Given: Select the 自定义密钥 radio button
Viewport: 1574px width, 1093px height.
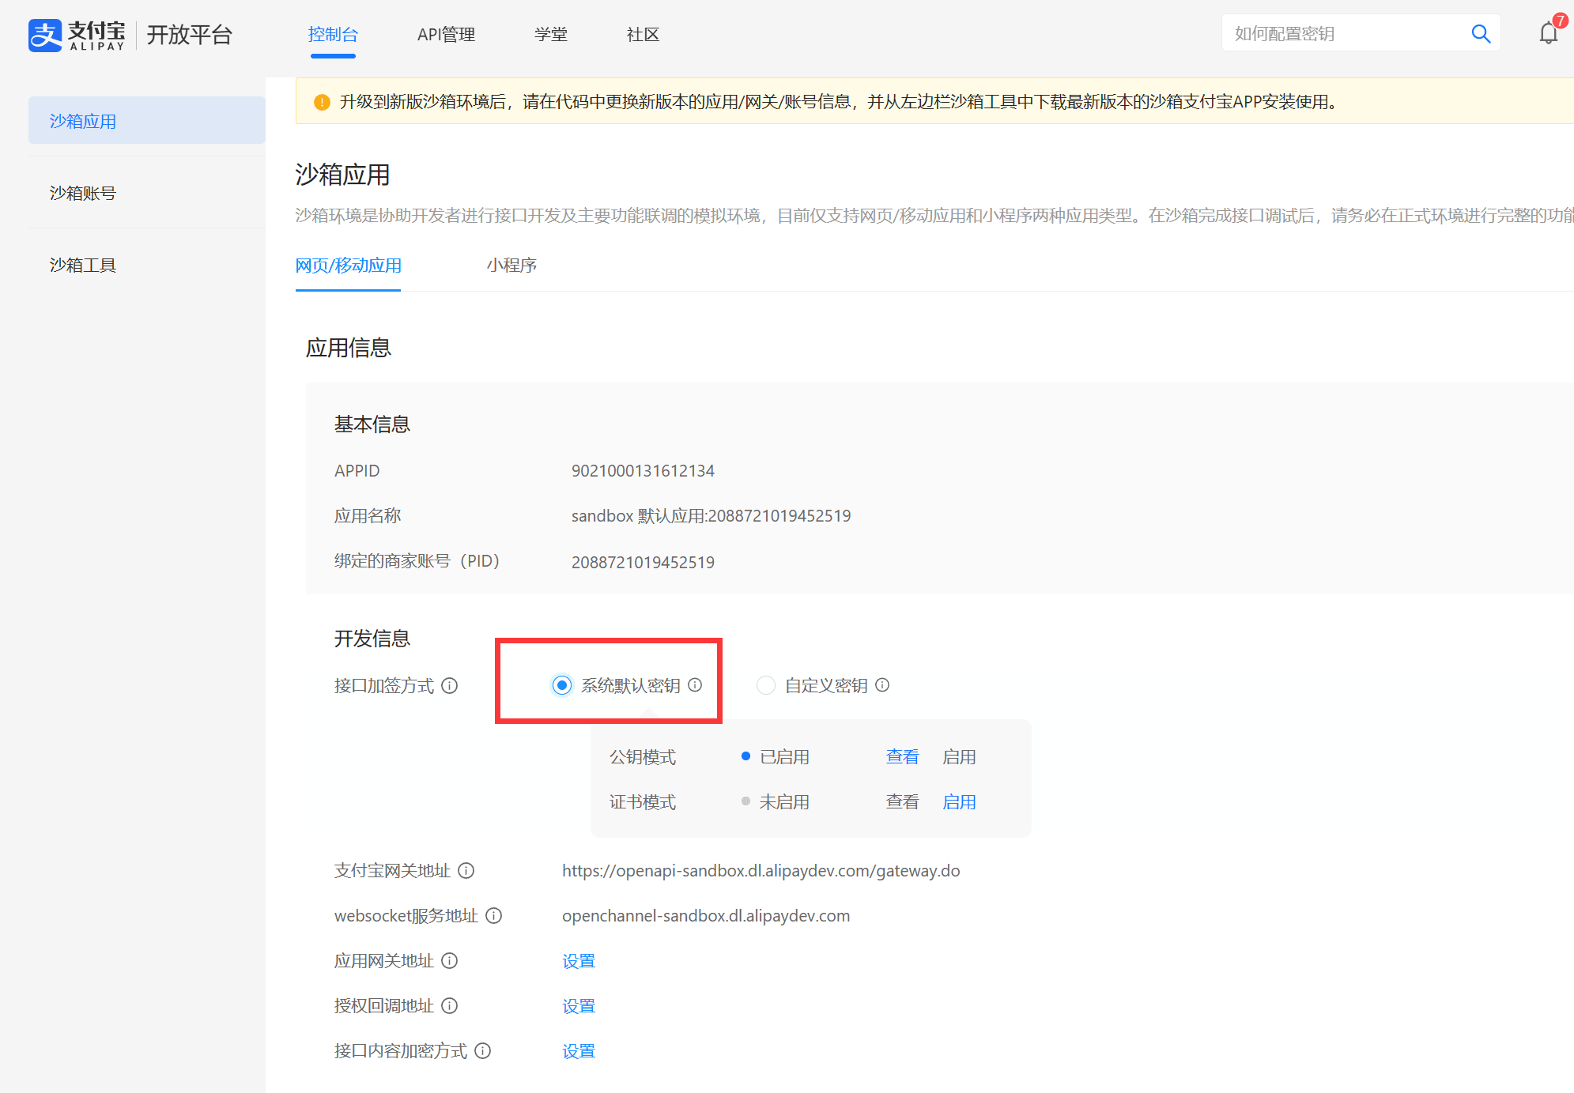Looking at the screenshot, I should click(765, 685).
